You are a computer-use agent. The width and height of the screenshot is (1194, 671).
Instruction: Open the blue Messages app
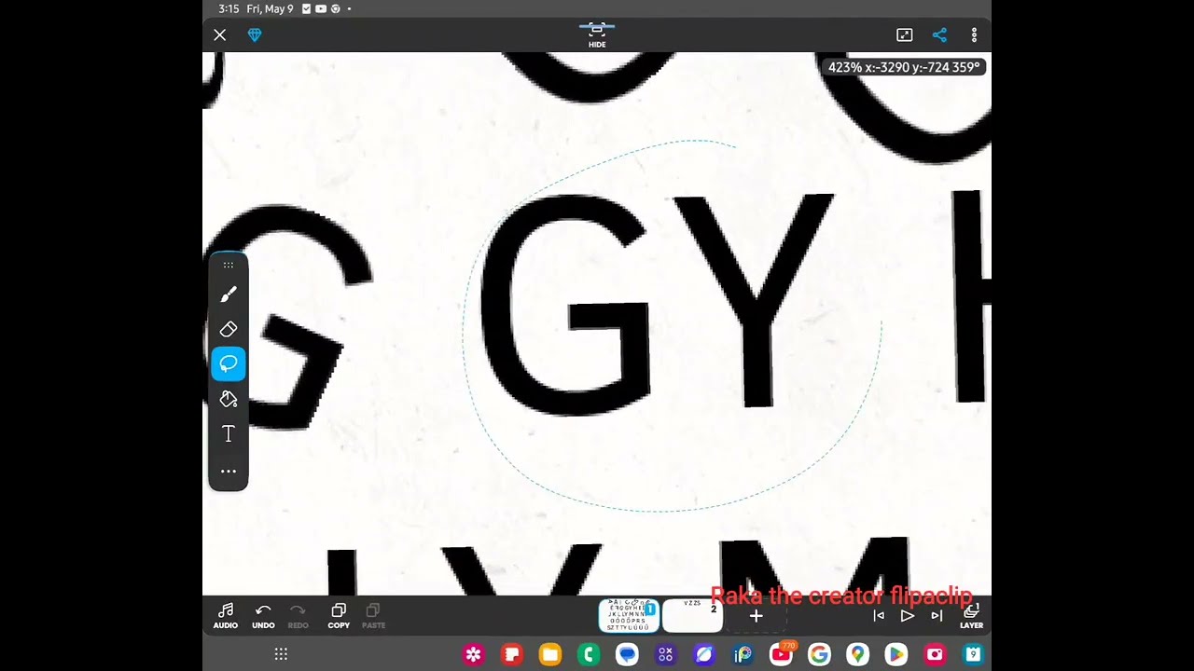(x=627, y=655)
